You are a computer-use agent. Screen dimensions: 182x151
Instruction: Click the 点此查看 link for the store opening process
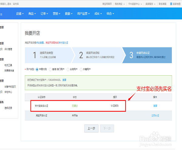(x=40, y=43)
